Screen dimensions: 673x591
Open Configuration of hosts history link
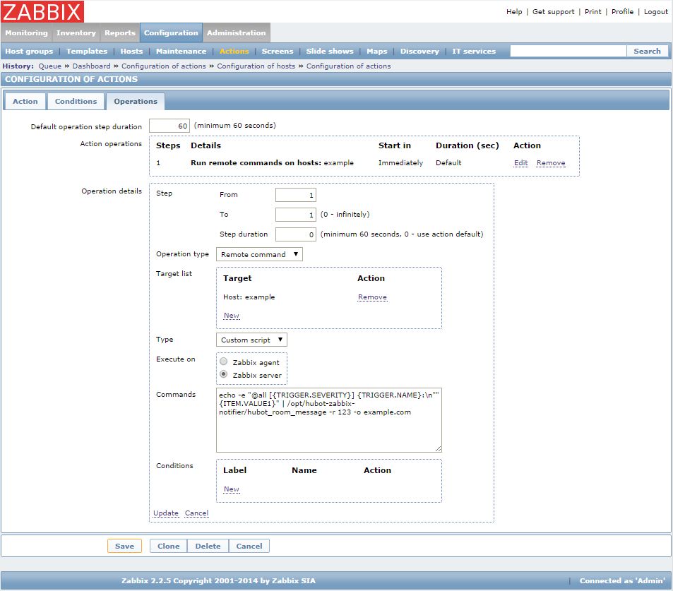coord(256,66)
